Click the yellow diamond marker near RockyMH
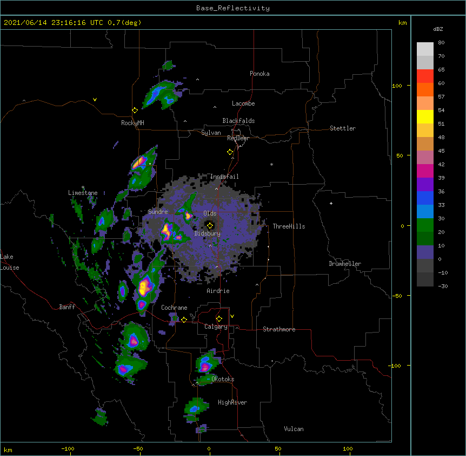 [x=135, y=110]
